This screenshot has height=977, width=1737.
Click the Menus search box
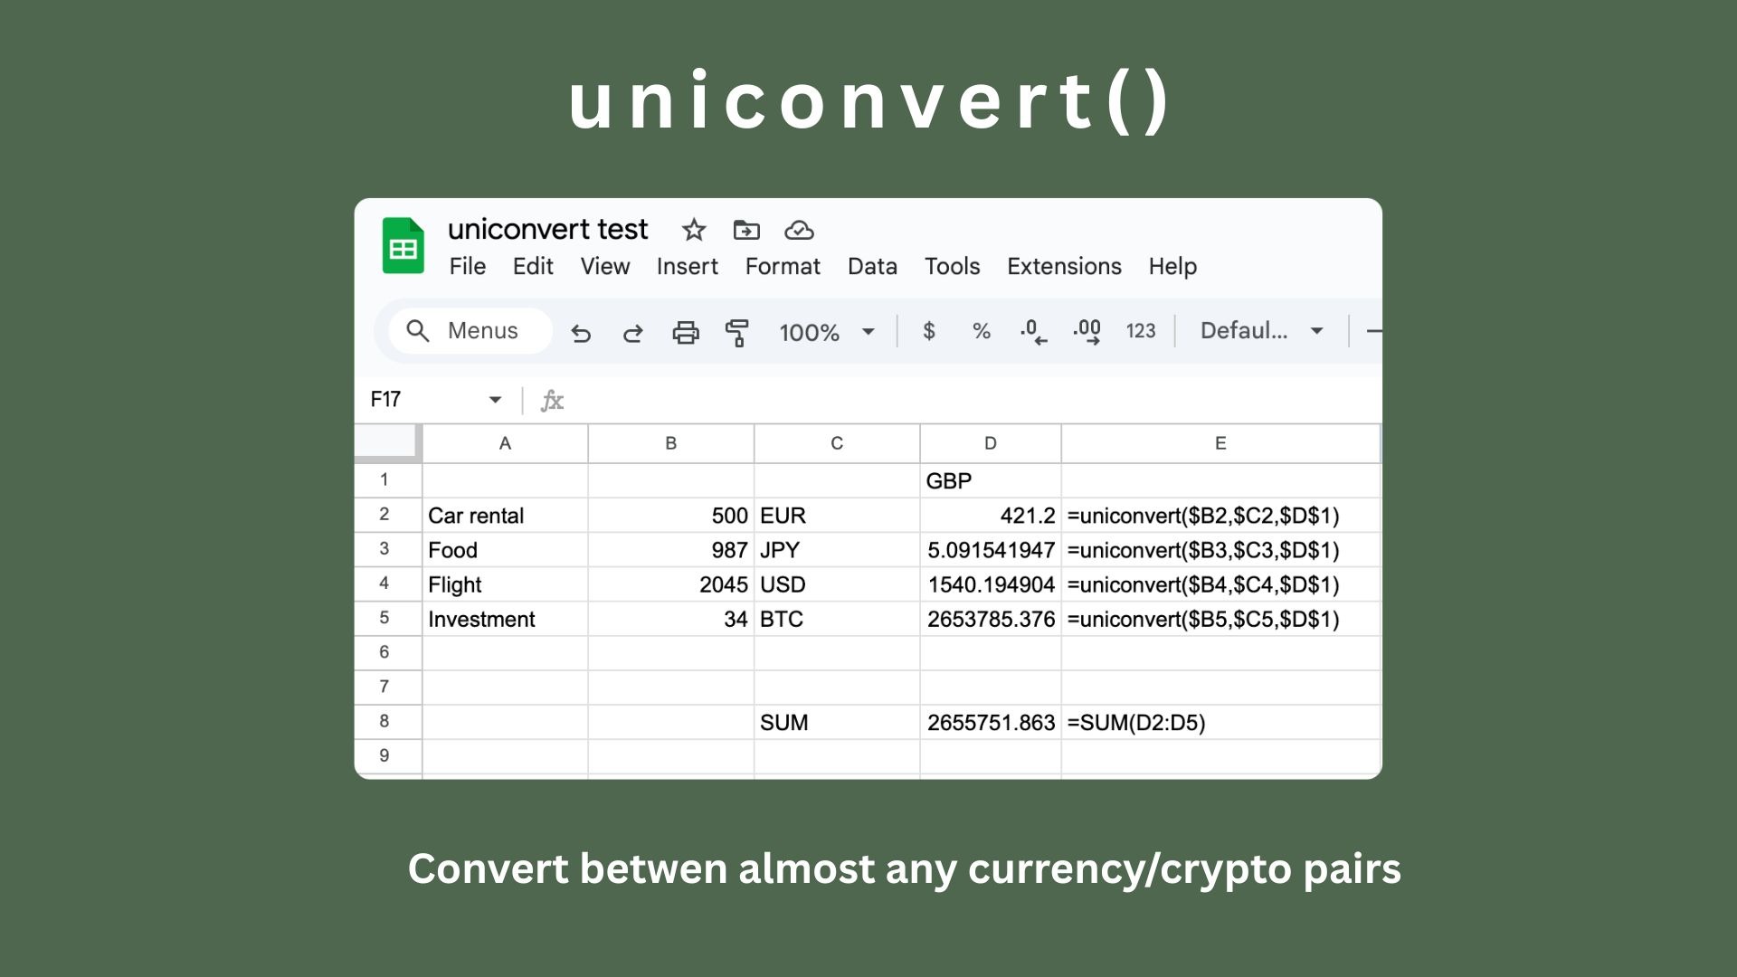click(470, 331)
